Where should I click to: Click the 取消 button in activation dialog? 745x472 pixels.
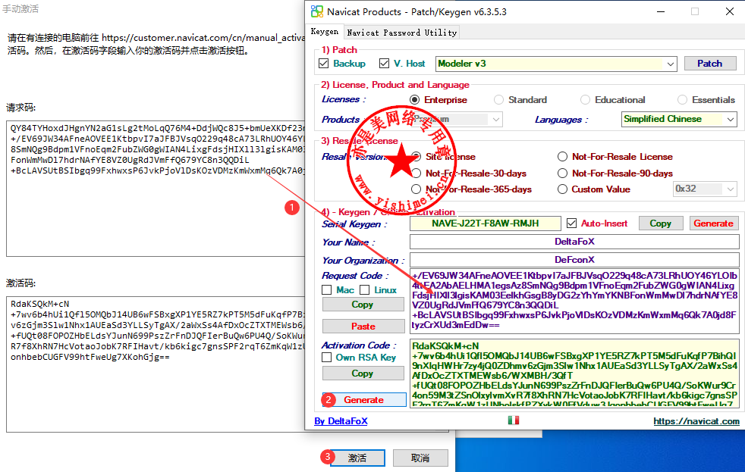point(420,458)
